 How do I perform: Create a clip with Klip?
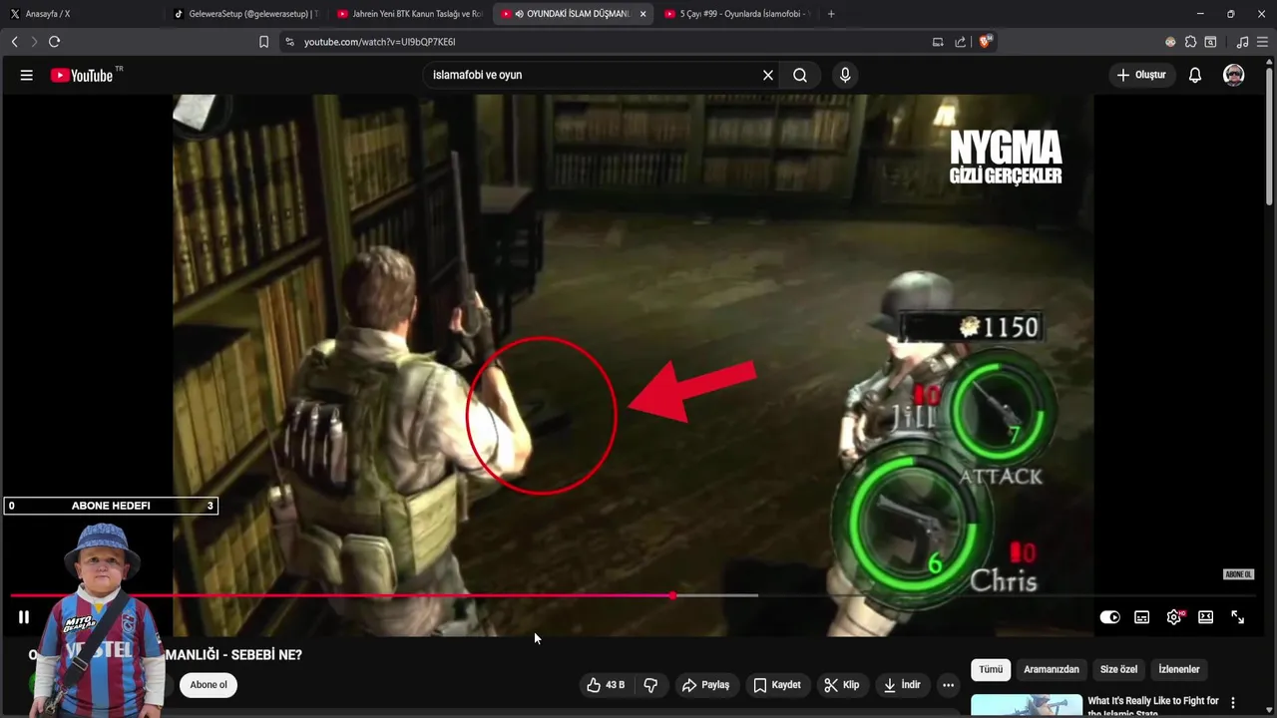[841, 685]
